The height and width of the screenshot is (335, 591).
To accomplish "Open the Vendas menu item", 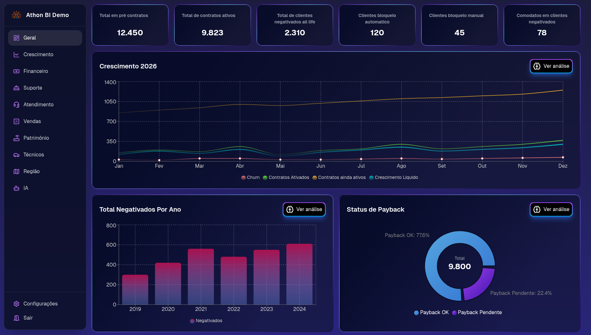I will tap(32, 121).
